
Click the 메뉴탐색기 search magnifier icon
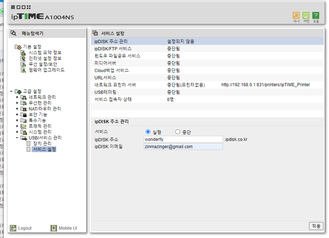click(13, 33)
